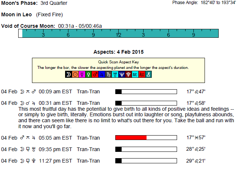Select the Saturn symbol in key
The height and width of the screenshot is (170, 241).
(x=109, y=74)
